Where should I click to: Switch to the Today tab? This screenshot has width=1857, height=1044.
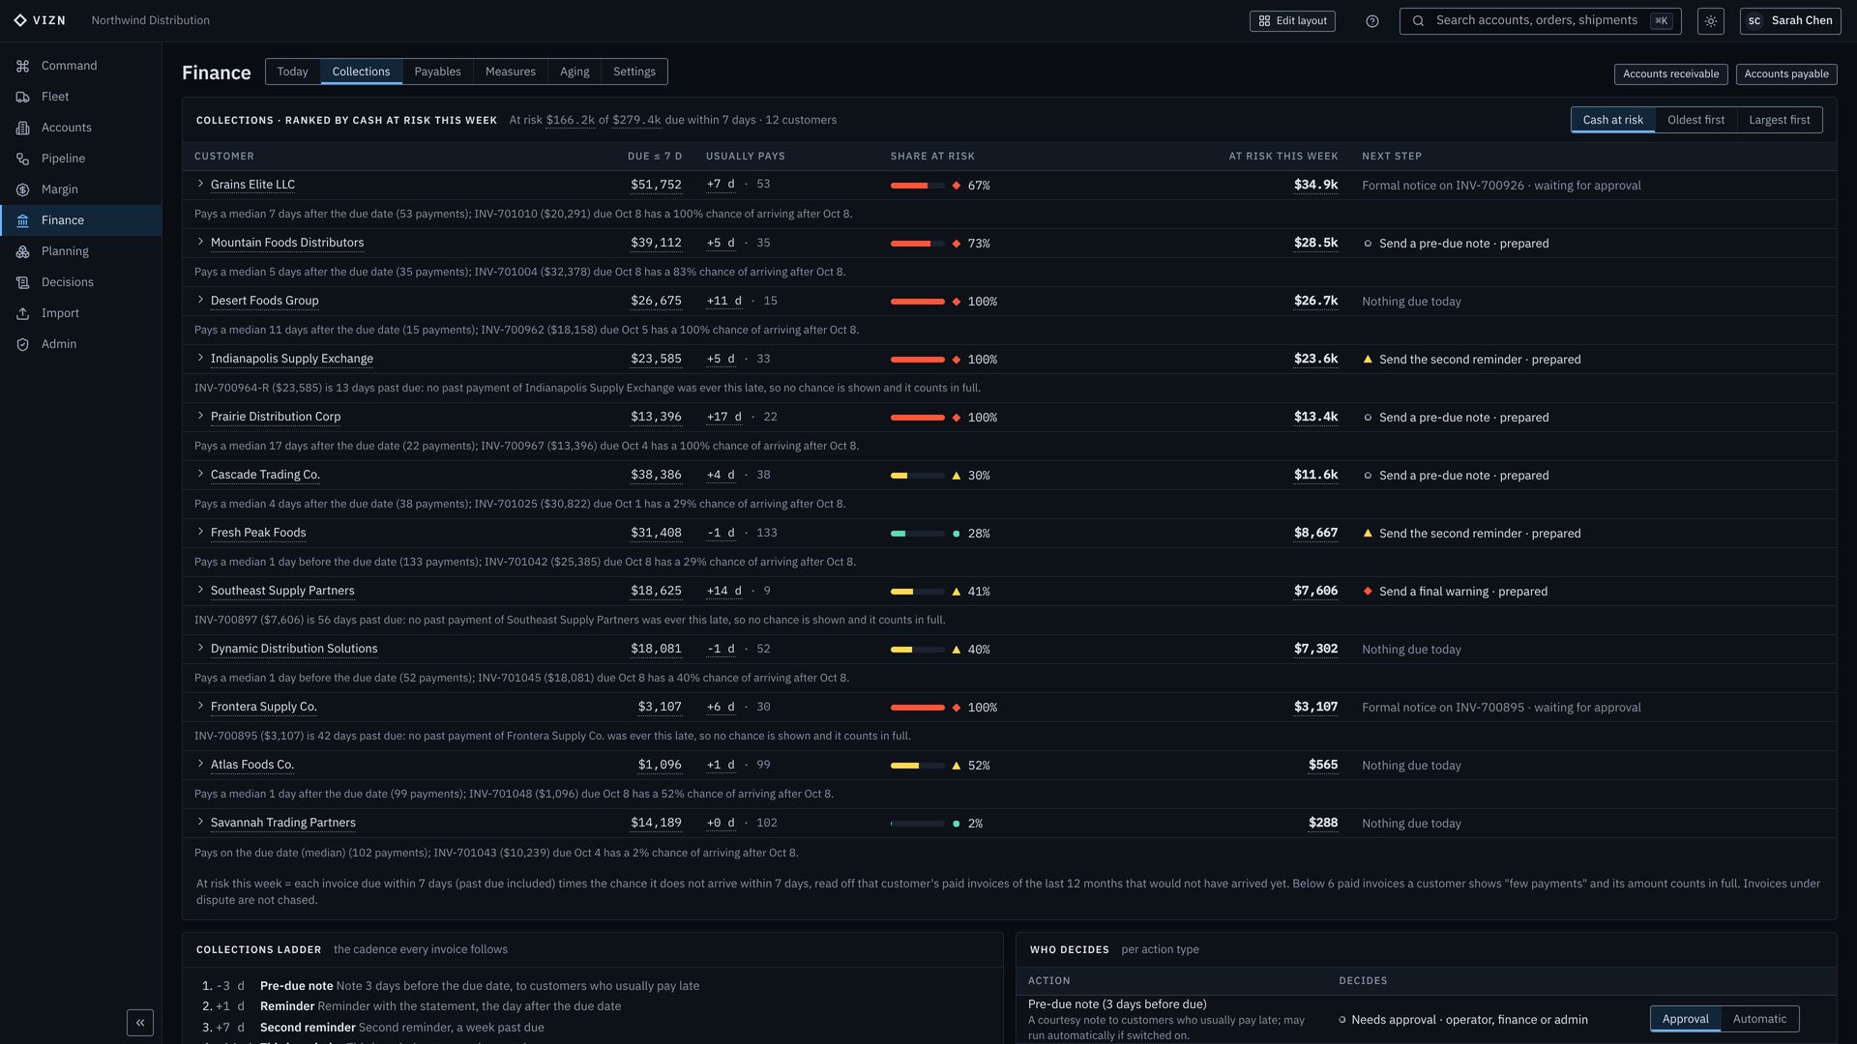tap(292, 72)
